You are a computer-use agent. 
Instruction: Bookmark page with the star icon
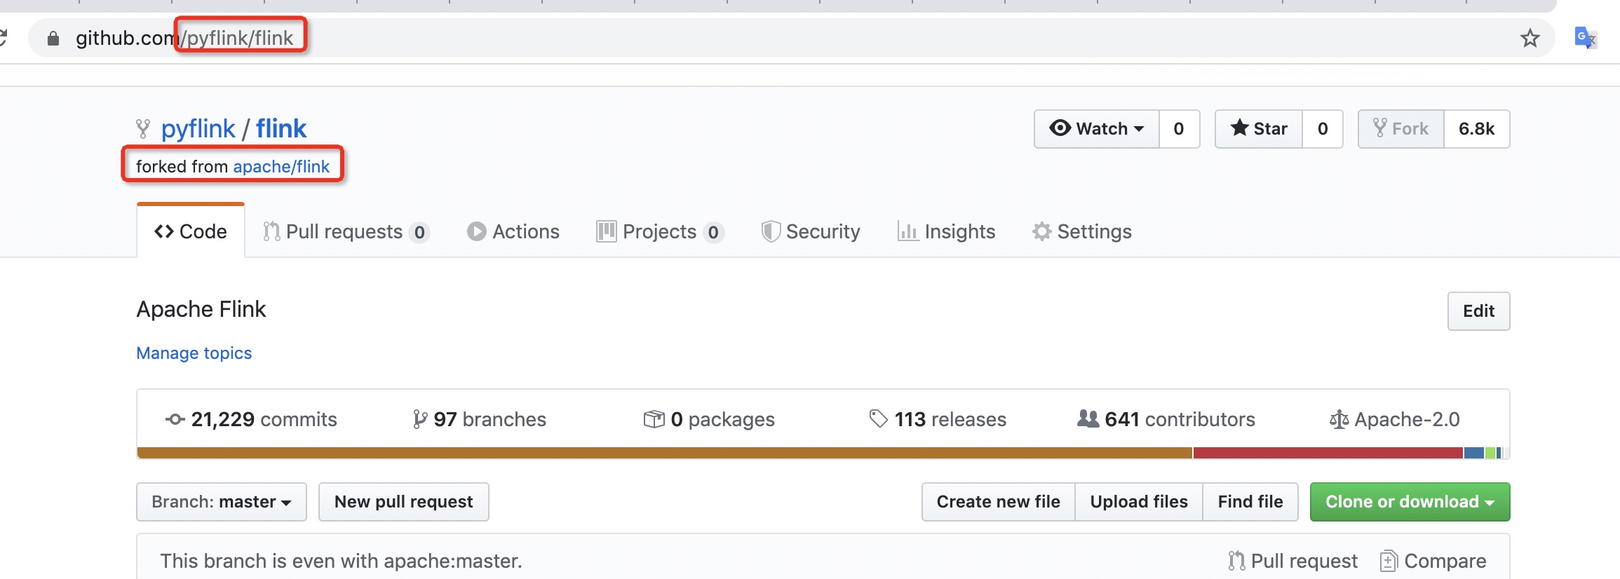(x=1530, y=38)
